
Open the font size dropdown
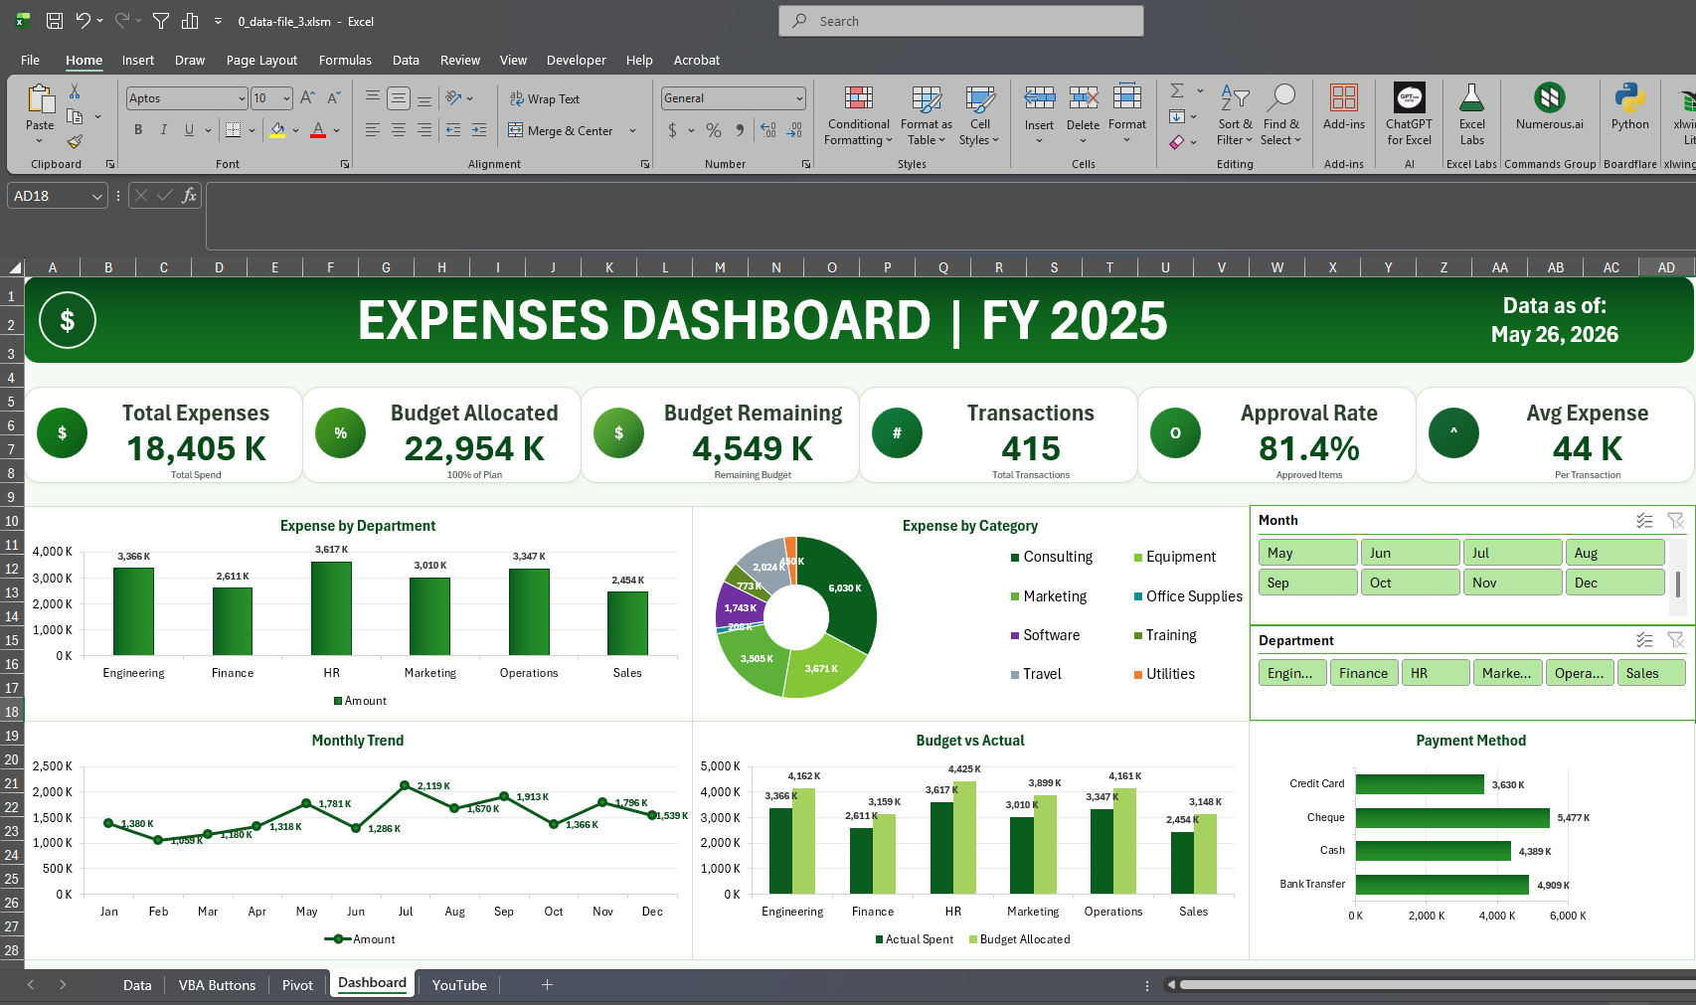point(286,97)
